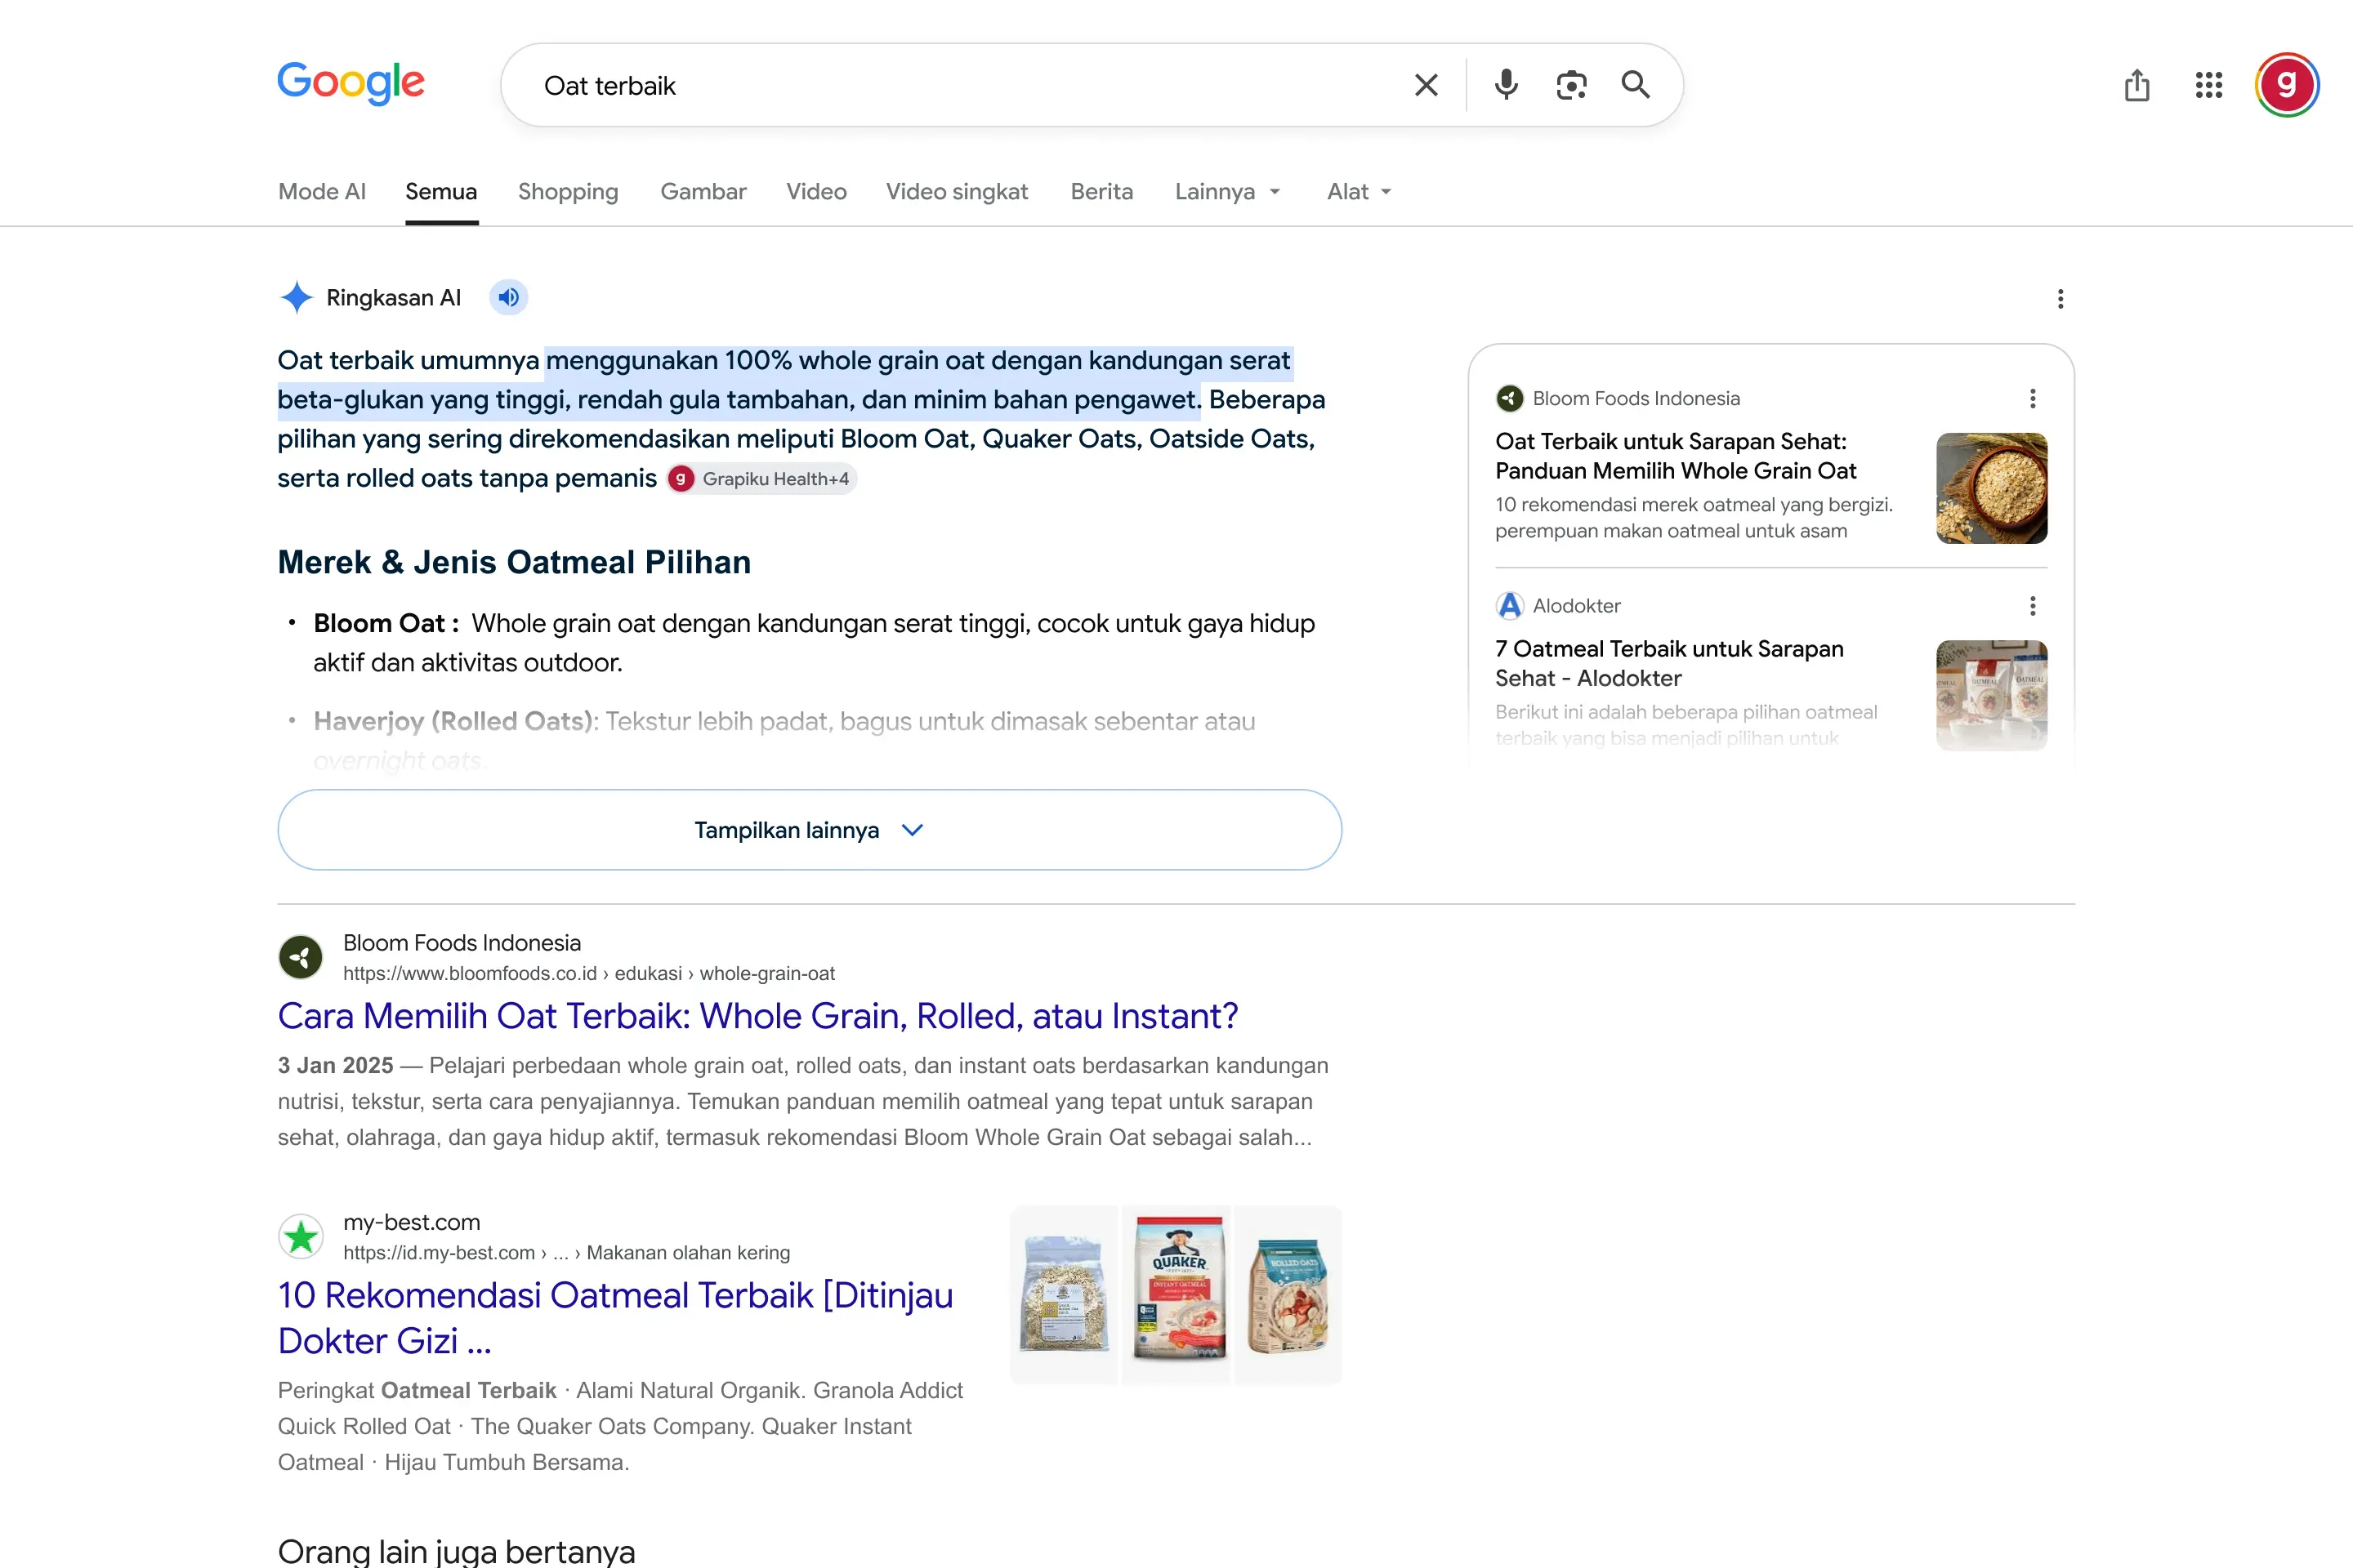Viewport: 2353px width, 1568px height.
Task: Submit search with the magnifier icon
Action: 1636,85
